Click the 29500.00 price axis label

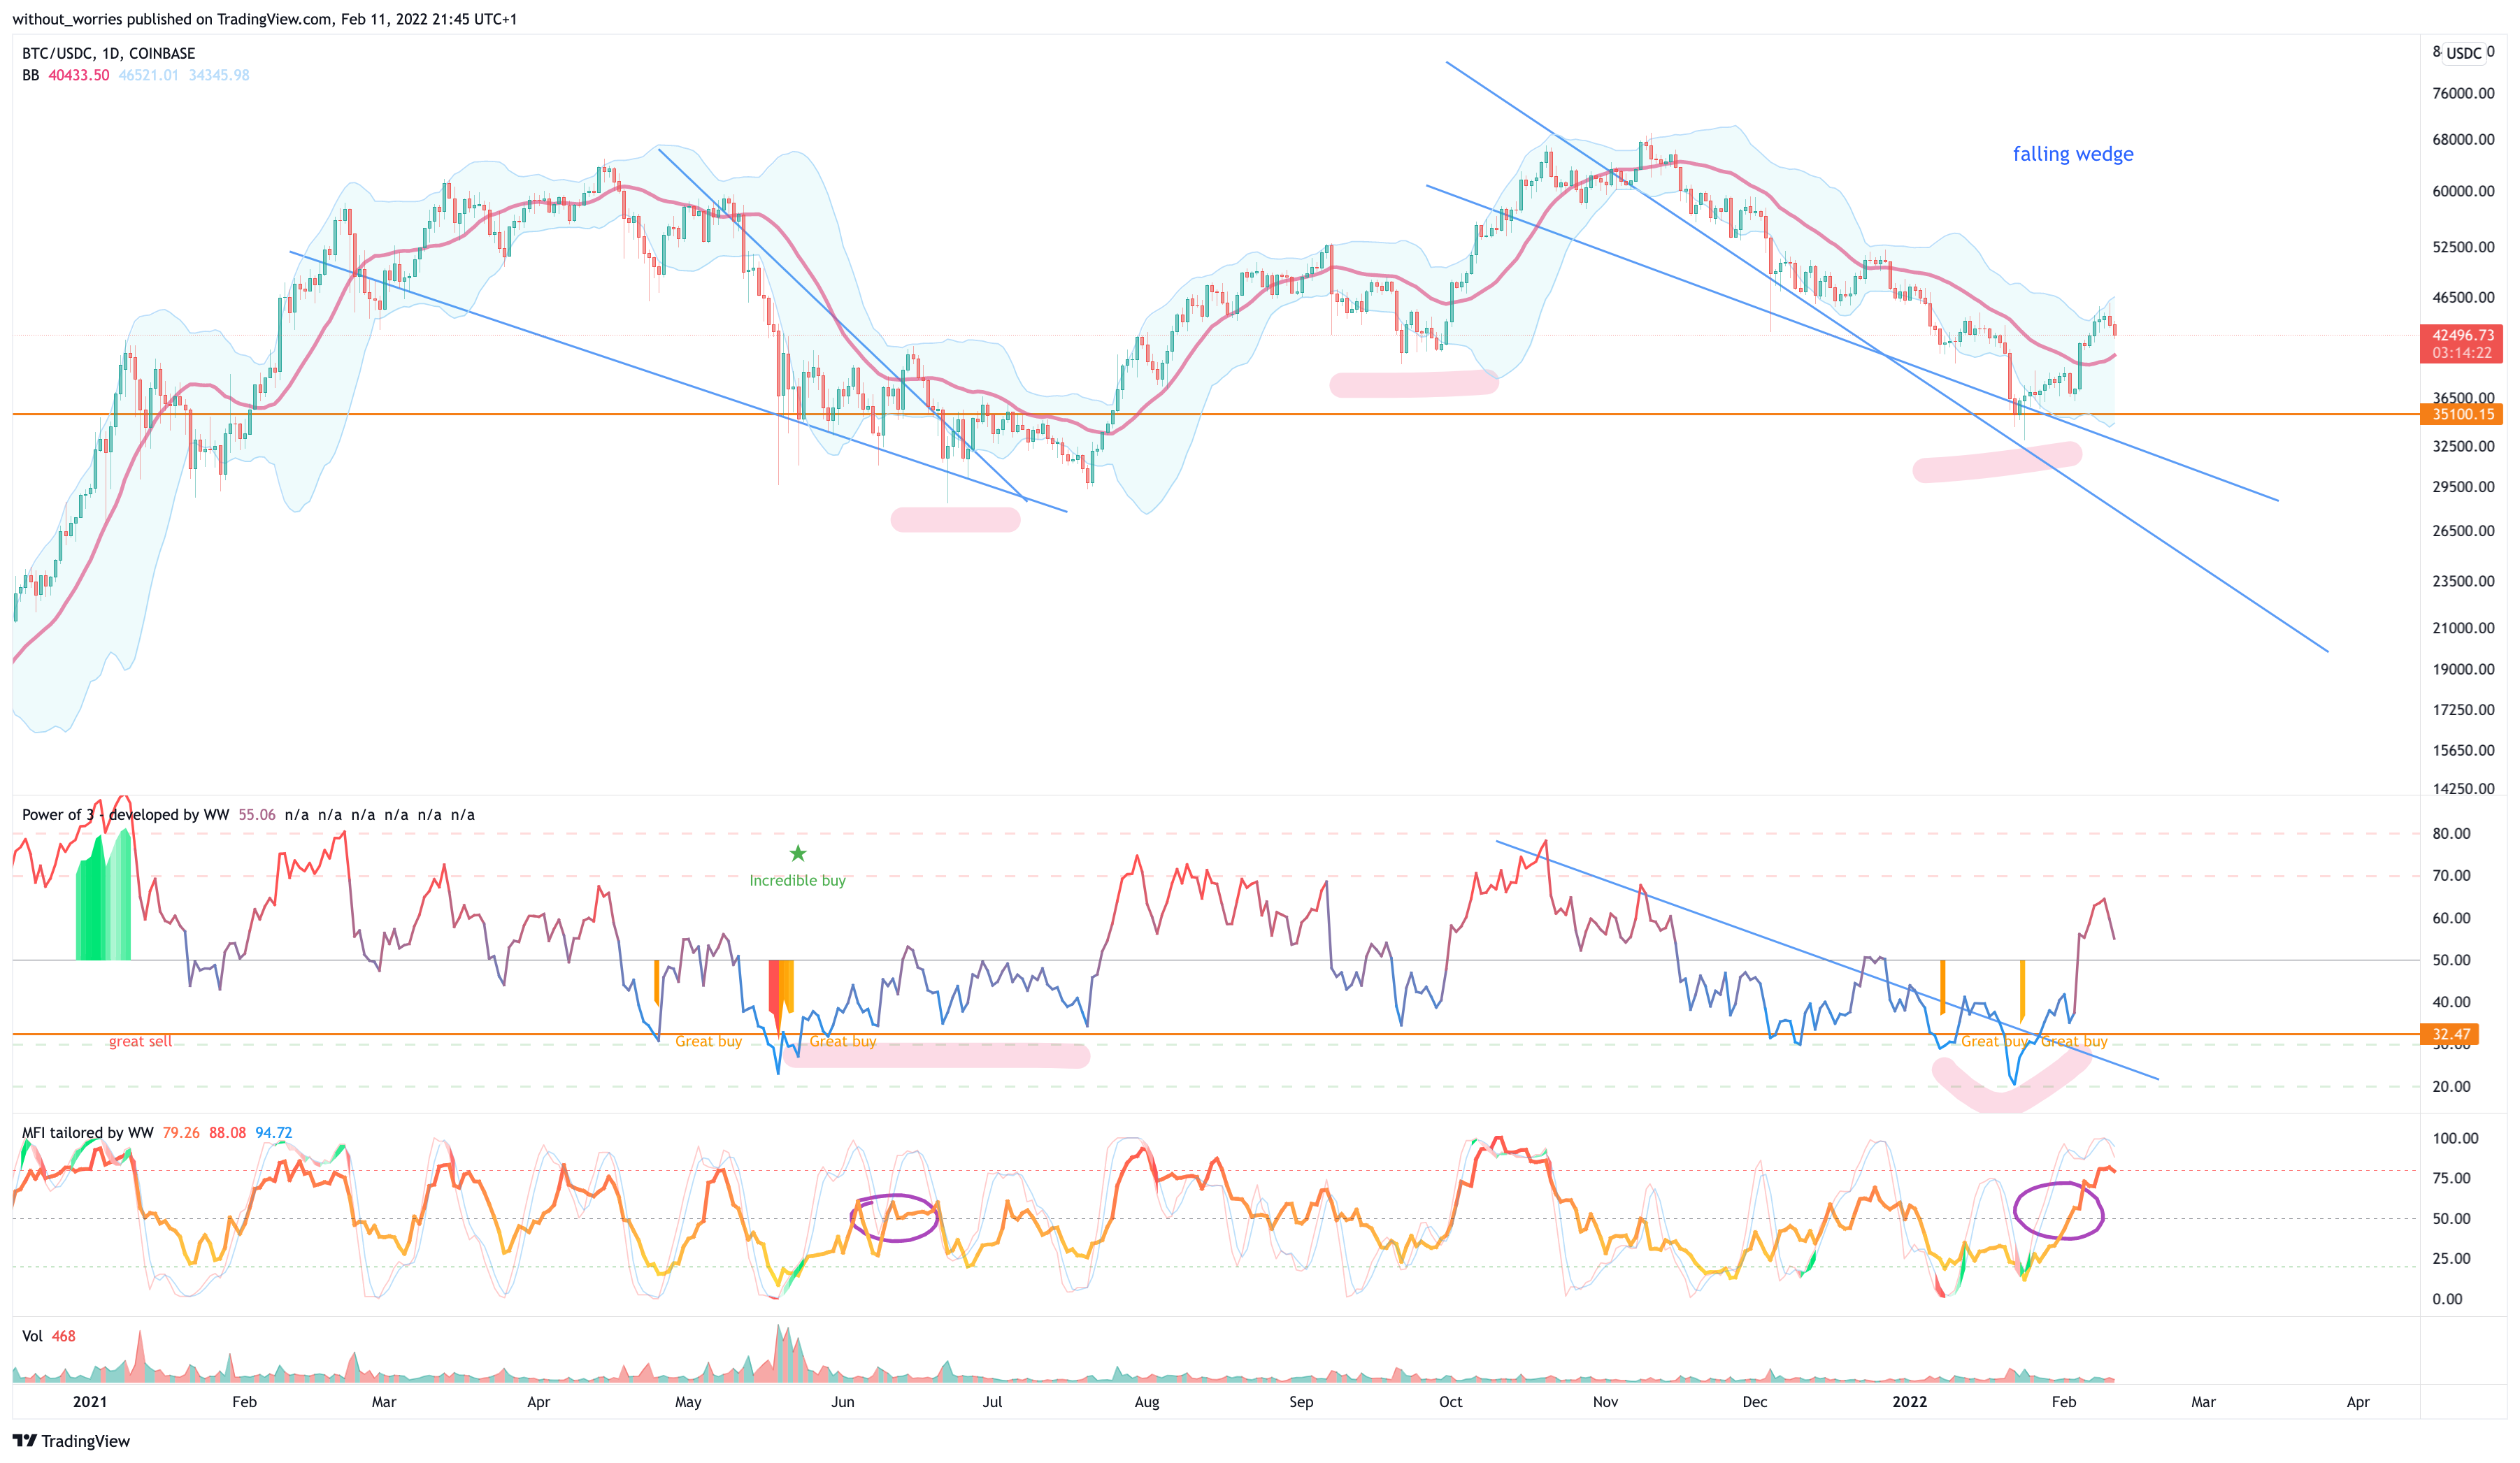tap(2463, 487)
